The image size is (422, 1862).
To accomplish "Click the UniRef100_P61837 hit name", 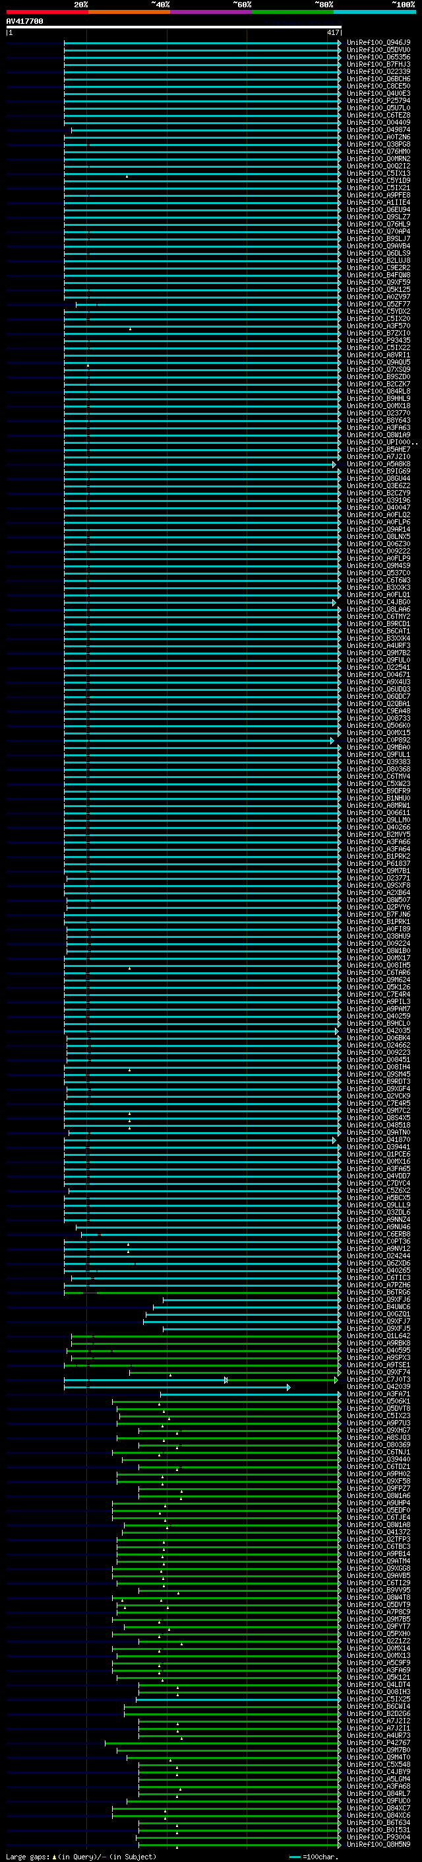I will (x=378, y=864).
